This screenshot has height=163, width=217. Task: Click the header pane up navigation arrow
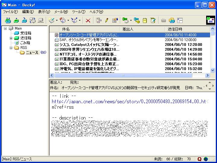coord(210,83)
